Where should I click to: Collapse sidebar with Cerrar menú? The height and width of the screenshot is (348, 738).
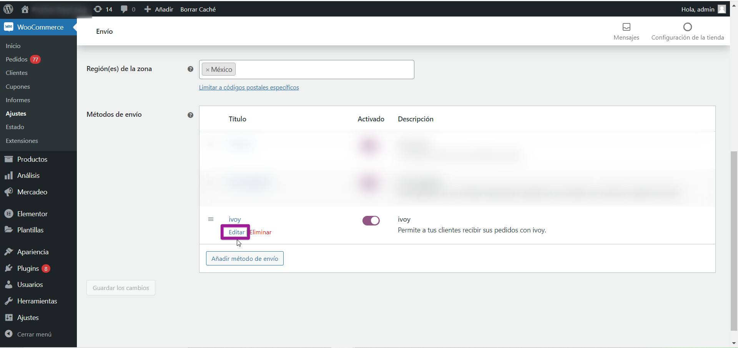tap(28, 334)
